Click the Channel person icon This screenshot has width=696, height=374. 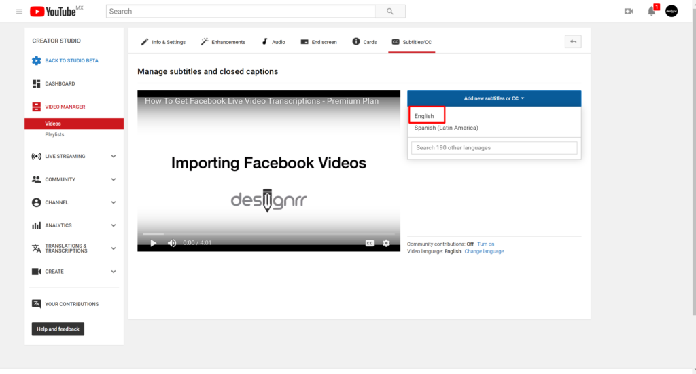37,202
